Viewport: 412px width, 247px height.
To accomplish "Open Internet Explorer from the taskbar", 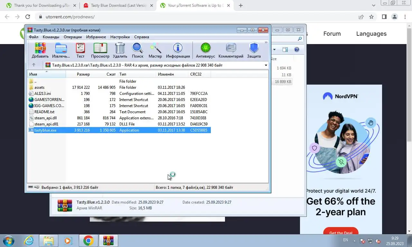I will [29, 241].
